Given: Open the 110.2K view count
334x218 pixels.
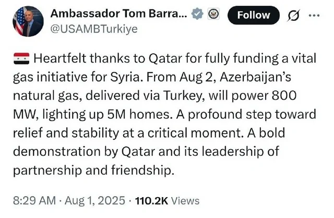Looking at the screenshot, I should tap(151, 200).
